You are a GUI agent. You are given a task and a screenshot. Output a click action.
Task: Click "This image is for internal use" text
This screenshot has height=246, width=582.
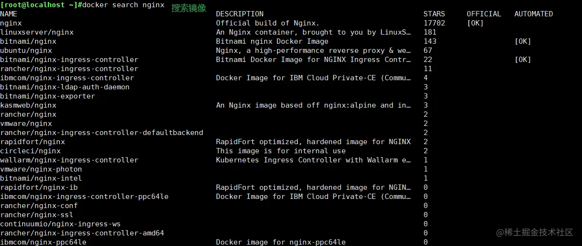(280, 151)
